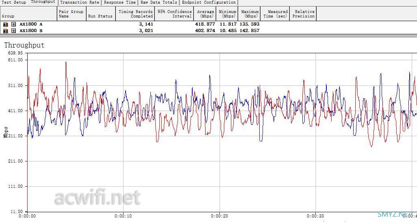Open the Endpoint Configuration tab
The image size is (417, 222).
pyautogui.click(x=209, y=2)
